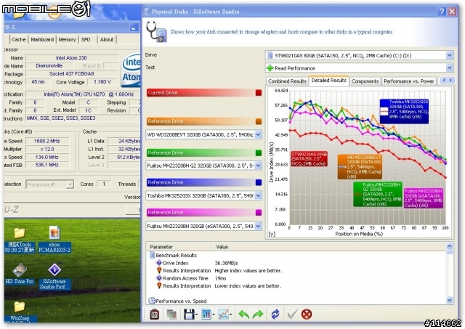The width and height of the screenshot is (465, 329).
Task: Click the Toshiba MK3252GSX blue chart legend box
Action: pyautogui.click(x=404, y=111)
